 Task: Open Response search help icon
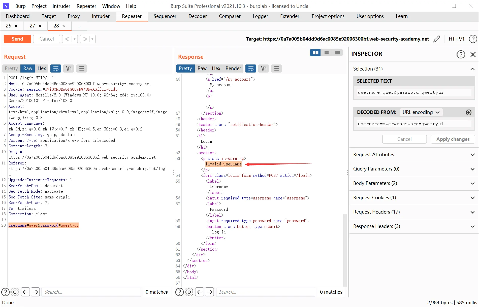(179, 292)
